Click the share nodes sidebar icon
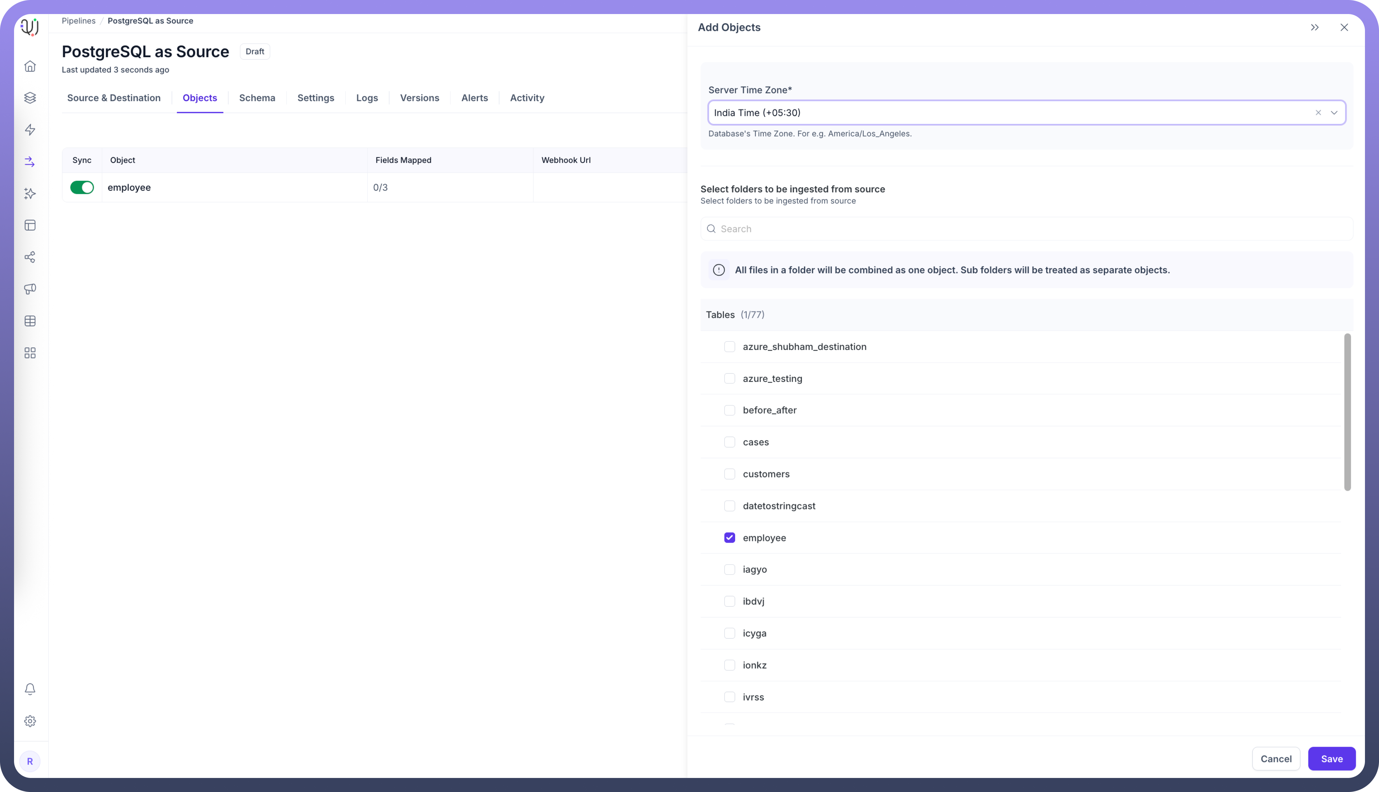1379x792 pixels. pos(30,257)
